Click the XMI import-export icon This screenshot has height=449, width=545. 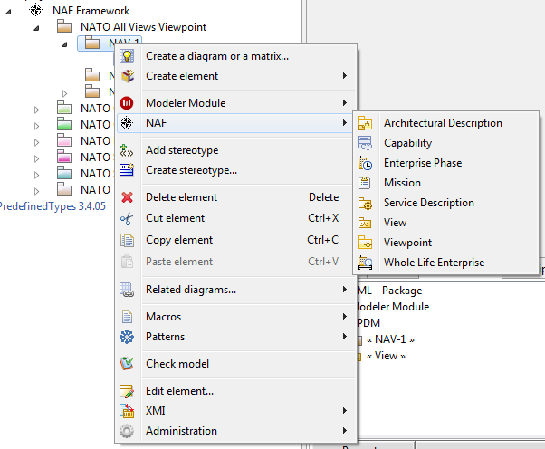(x=127, y=411)
